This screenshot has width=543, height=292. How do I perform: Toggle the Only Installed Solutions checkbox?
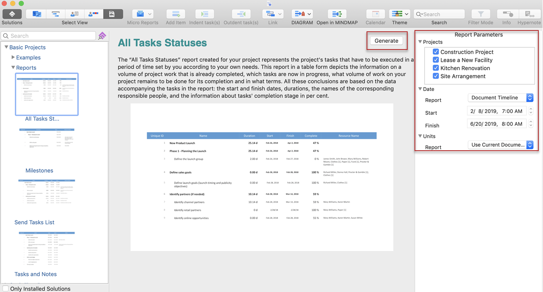[x=6, y=289]
